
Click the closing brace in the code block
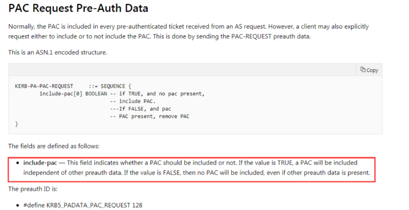(17, 124)
